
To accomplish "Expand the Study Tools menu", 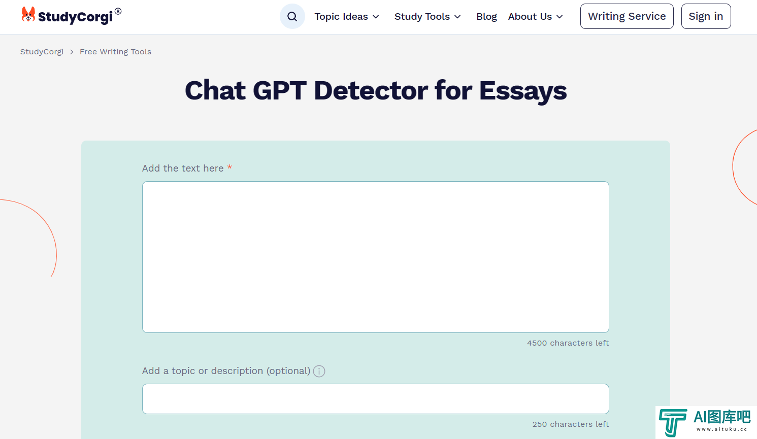I will pyautogui.click(x=427, y=16).
